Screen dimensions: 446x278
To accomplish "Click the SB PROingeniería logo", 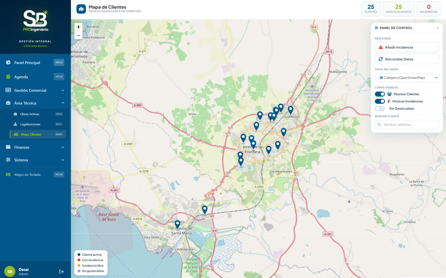I will pos(35,21).
